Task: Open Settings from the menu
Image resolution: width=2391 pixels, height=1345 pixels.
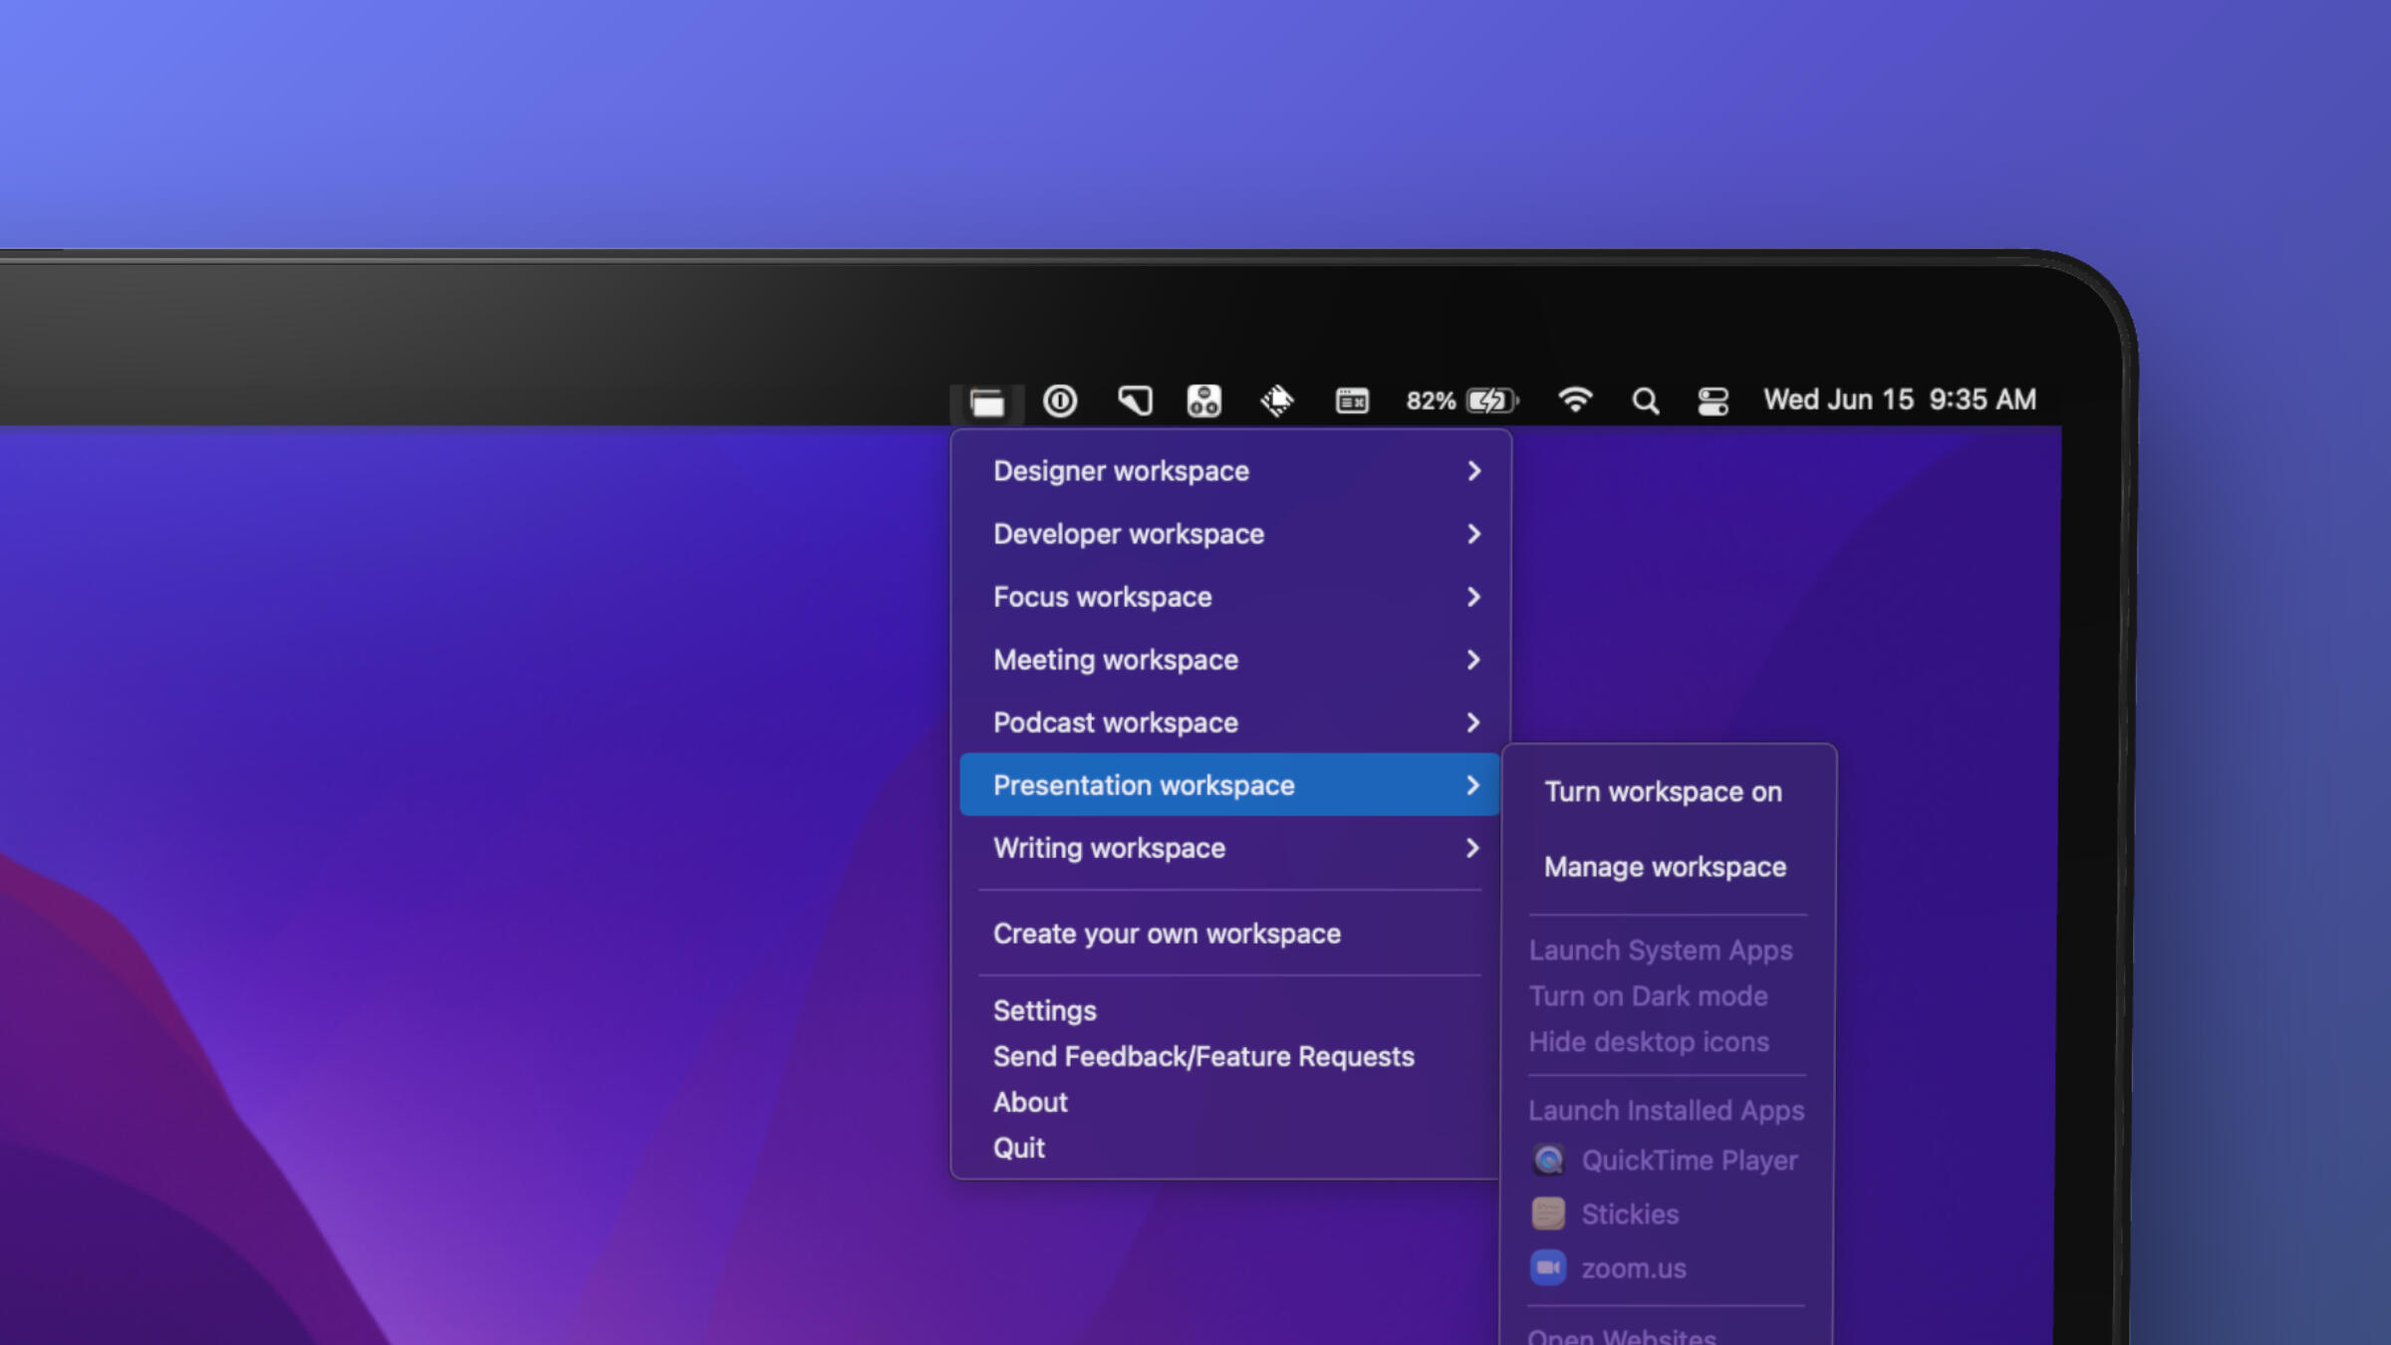Action: 1044,1010
